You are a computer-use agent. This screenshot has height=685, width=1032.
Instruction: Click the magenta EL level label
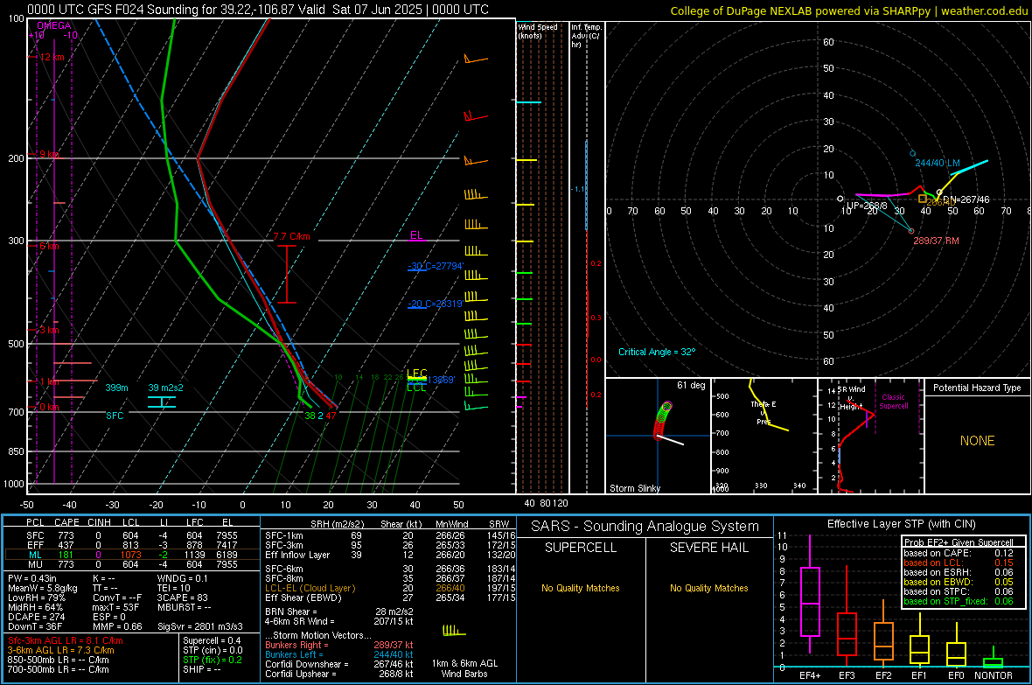click(x=416, y=235)
